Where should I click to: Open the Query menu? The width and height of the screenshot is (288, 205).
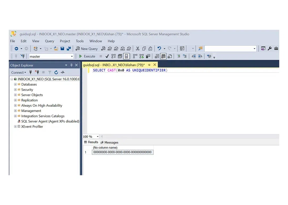tap(50, 41)
